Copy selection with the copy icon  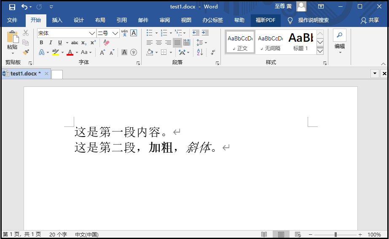(x=26, y=43)
